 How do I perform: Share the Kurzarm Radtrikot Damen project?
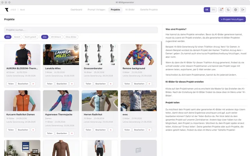11,130
